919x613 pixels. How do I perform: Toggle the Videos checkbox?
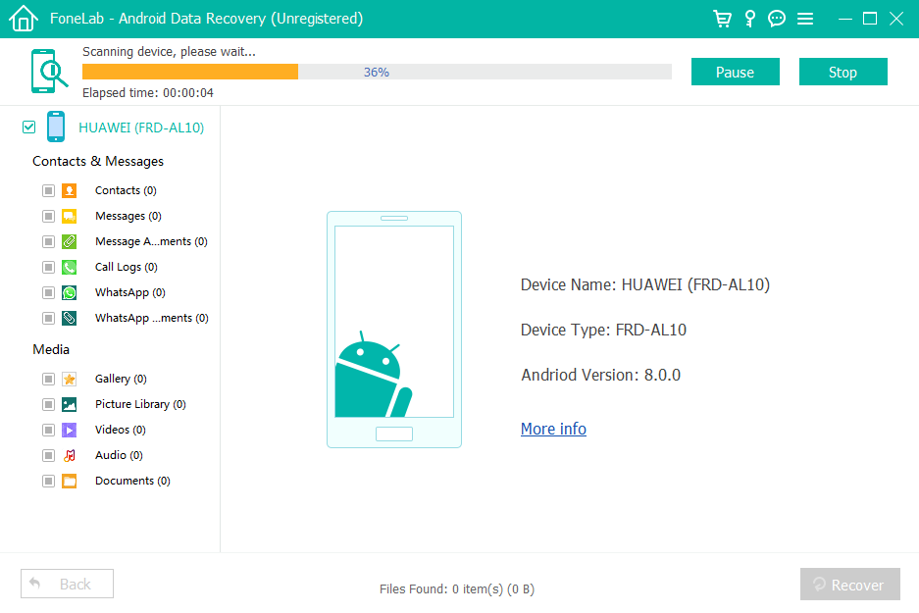point(49,431)
